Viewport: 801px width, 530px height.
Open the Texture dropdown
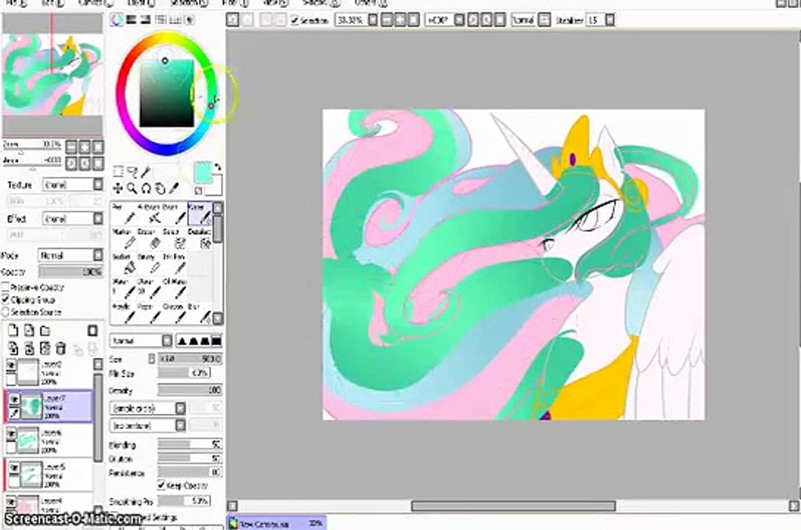click(73, 185)
